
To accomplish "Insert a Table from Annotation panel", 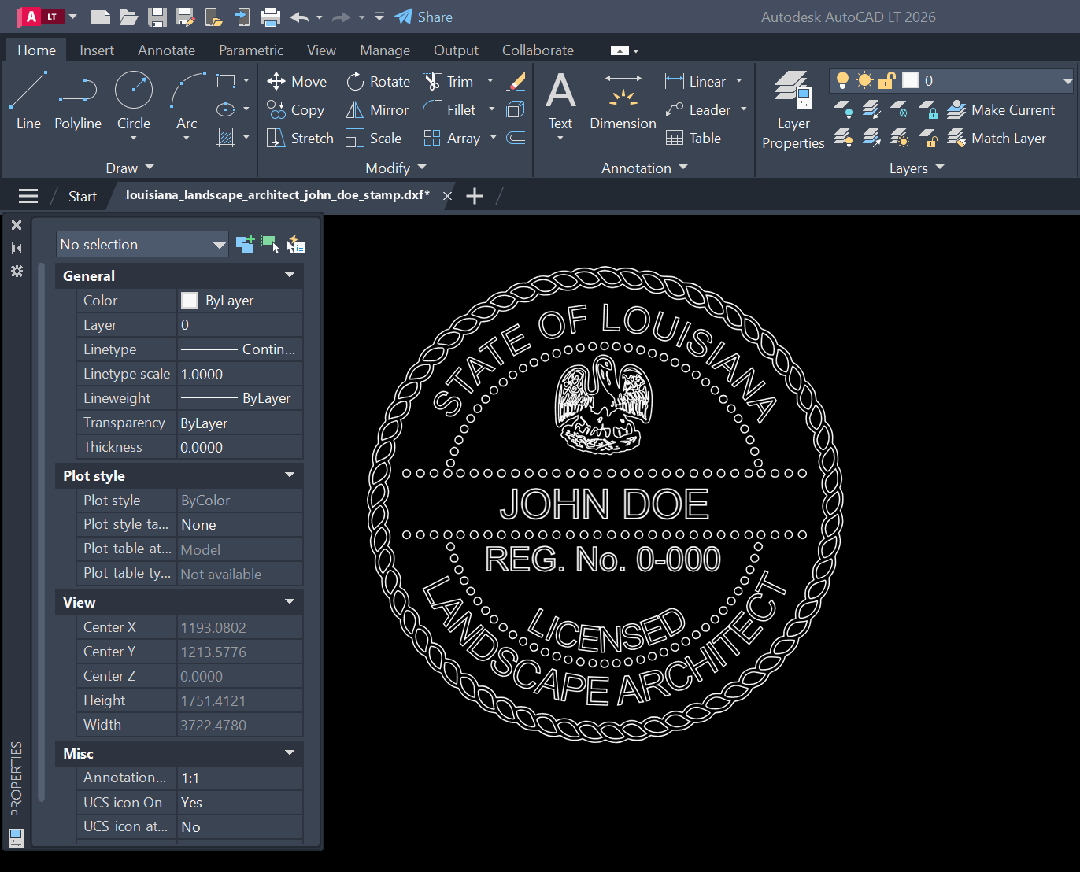I will [x=693, y=138].
